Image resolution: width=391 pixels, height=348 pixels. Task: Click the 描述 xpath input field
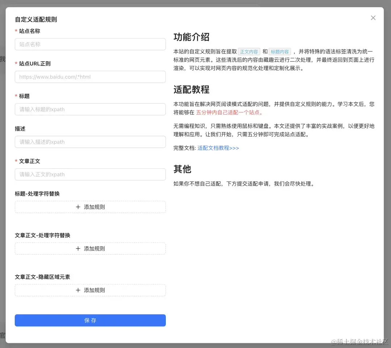90,142
